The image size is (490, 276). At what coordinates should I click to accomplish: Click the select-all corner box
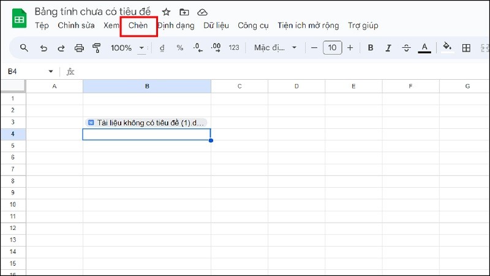[x=13, y=86]
